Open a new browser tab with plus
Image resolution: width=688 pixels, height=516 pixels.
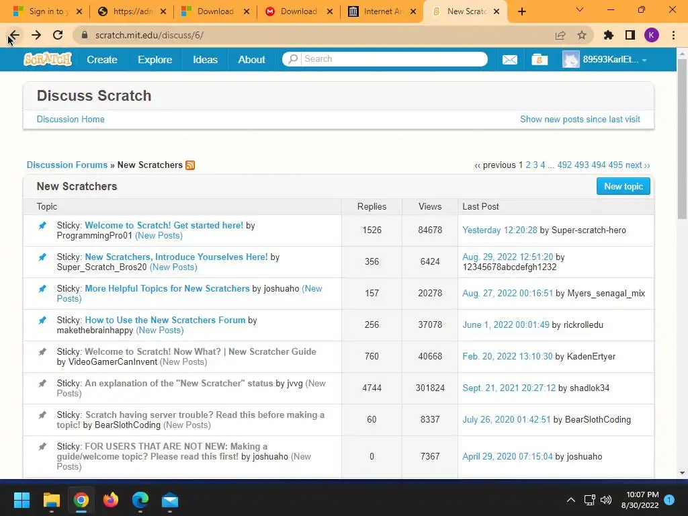[521, 12]
